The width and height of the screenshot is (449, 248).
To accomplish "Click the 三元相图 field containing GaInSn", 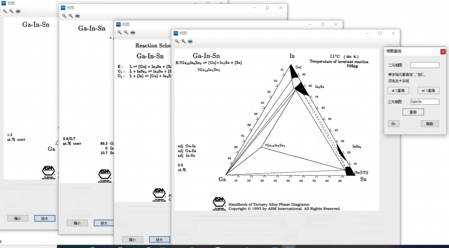I will tap(425, 102).
